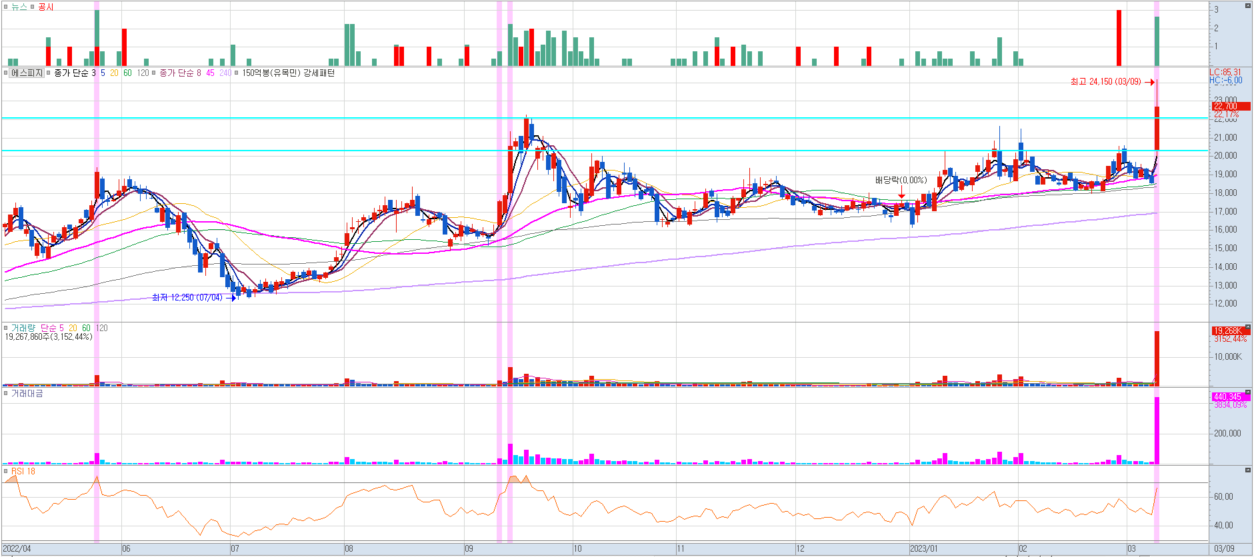Click the 거래대금 indicator title
Viewport: 1254px width, 557px height.
pos(27,394)
